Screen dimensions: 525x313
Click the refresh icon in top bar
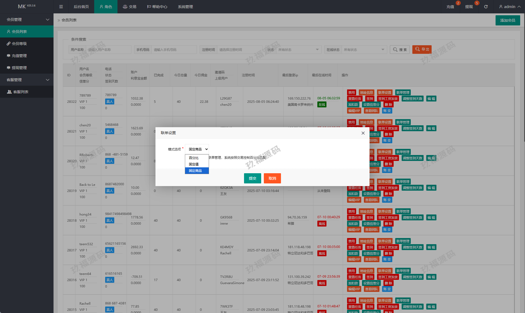486,7
